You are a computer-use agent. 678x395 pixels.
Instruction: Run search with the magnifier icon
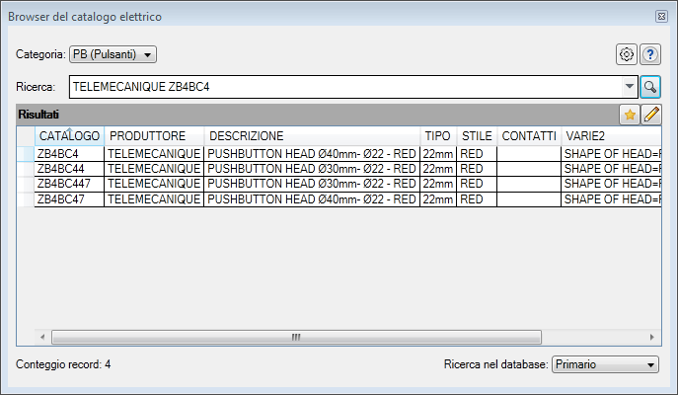tap(650, 87)
